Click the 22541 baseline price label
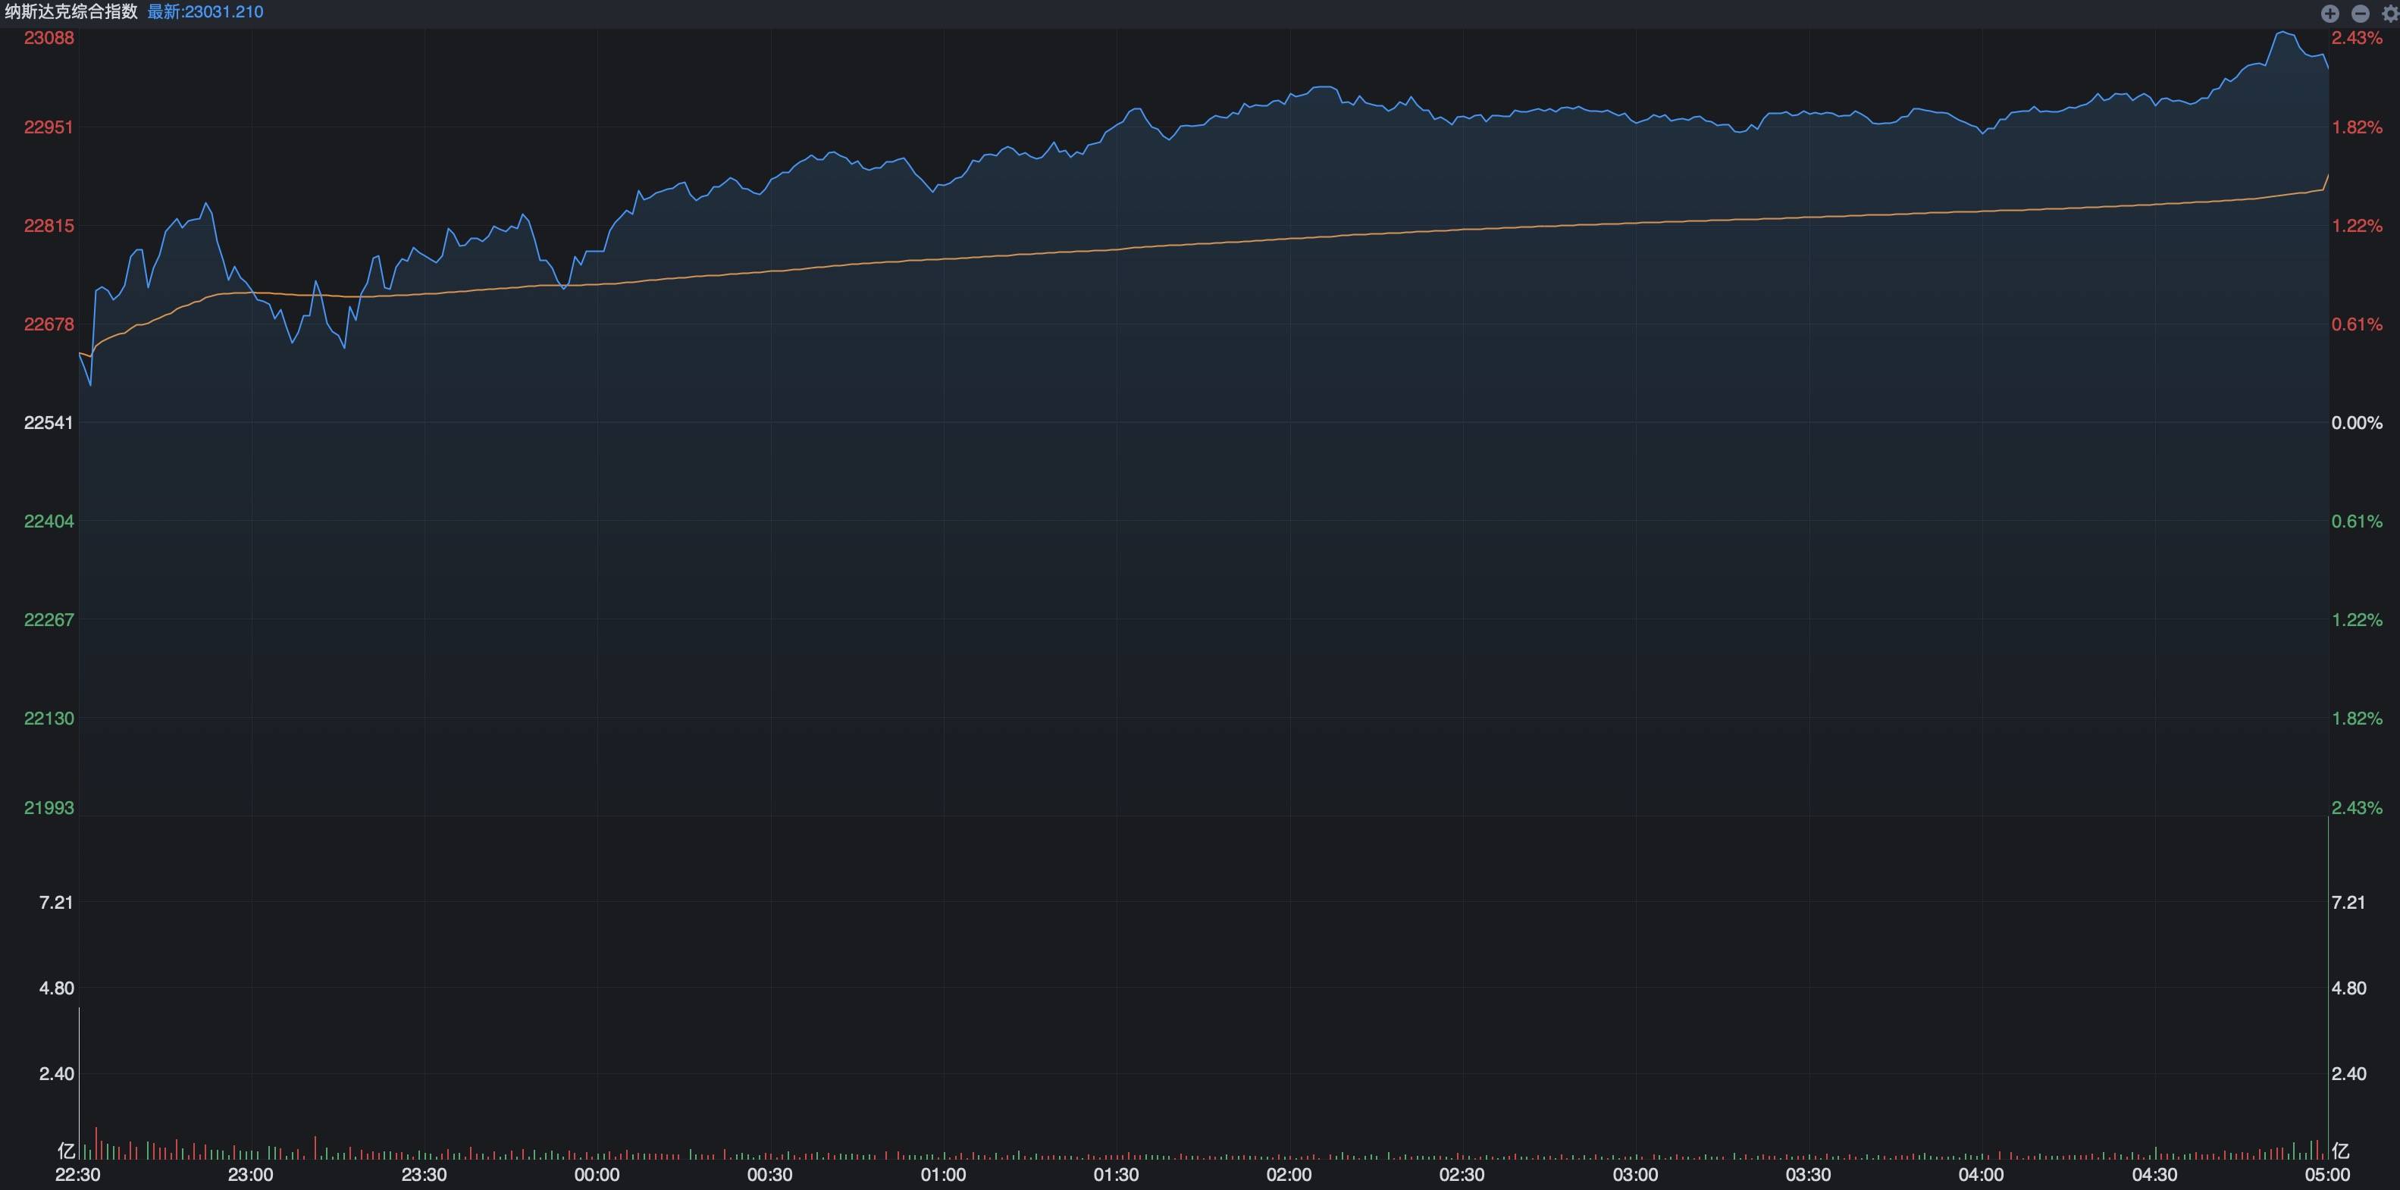Screen dimensions: 2400x1190 click(x=49, y=423)
